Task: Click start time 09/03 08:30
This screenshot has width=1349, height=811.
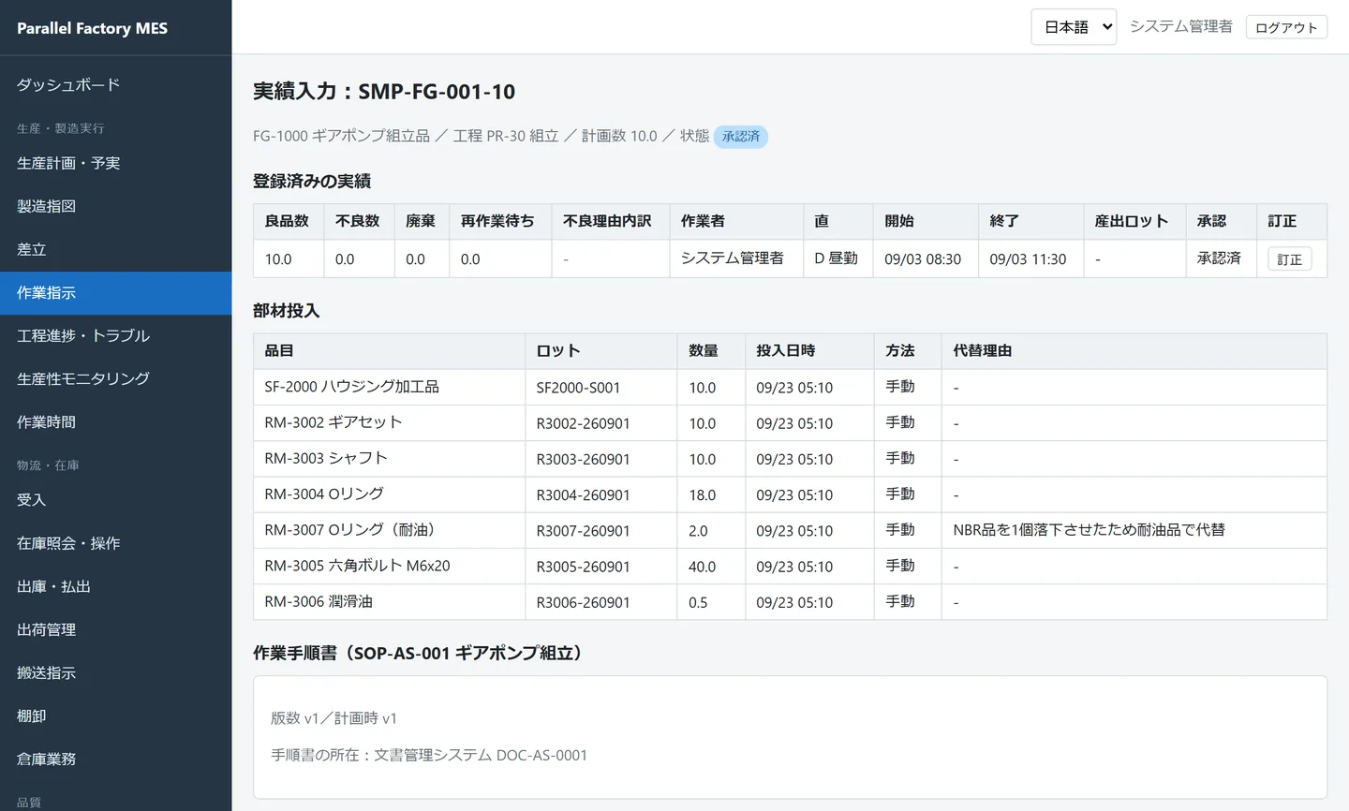Action: click(925, 258)
